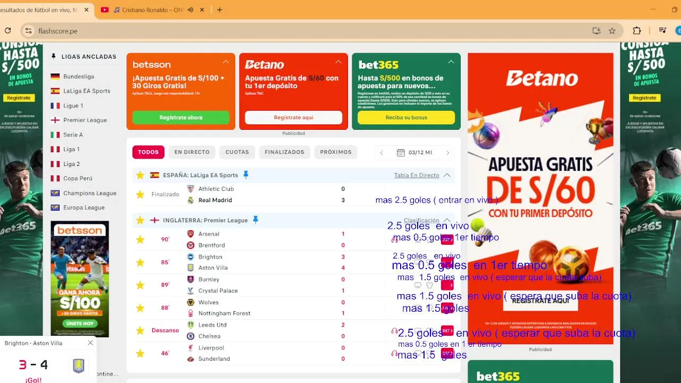Collapse the LaLiga EA Sports section chevron
The height and width of the screenshot is (383, 681).
click(447, 175)
